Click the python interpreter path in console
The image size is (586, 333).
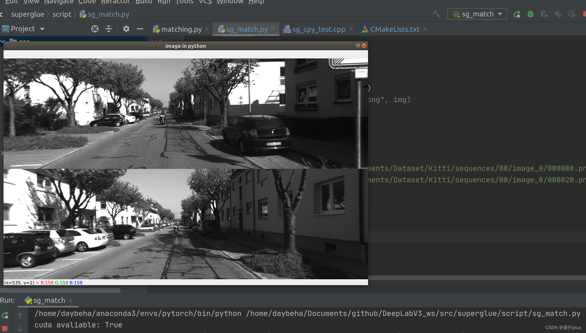point(138,314)
